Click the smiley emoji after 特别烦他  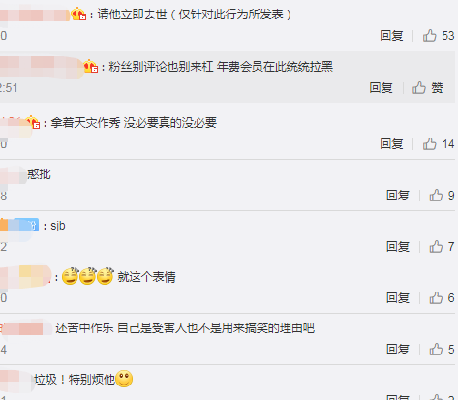(124, 379)
